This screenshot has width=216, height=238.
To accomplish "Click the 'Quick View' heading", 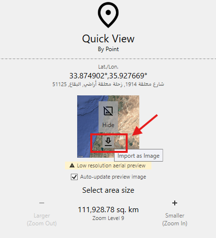I will point(108,38).
